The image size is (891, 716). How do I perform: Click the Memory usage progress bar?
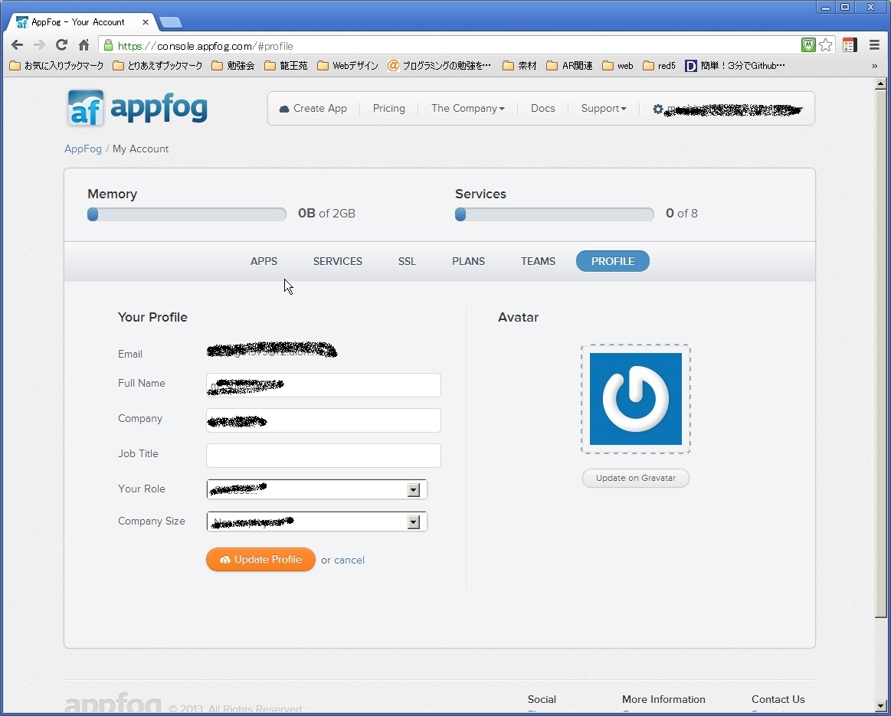pos(187,214)
